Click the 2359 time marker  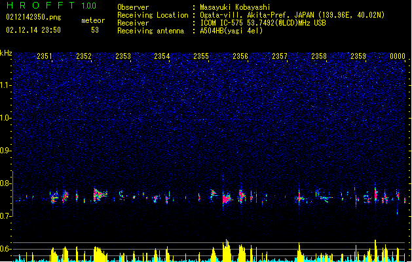pos(358,56)
